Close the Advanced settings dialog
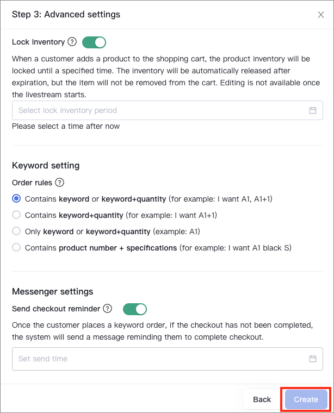 click(321, 15)
